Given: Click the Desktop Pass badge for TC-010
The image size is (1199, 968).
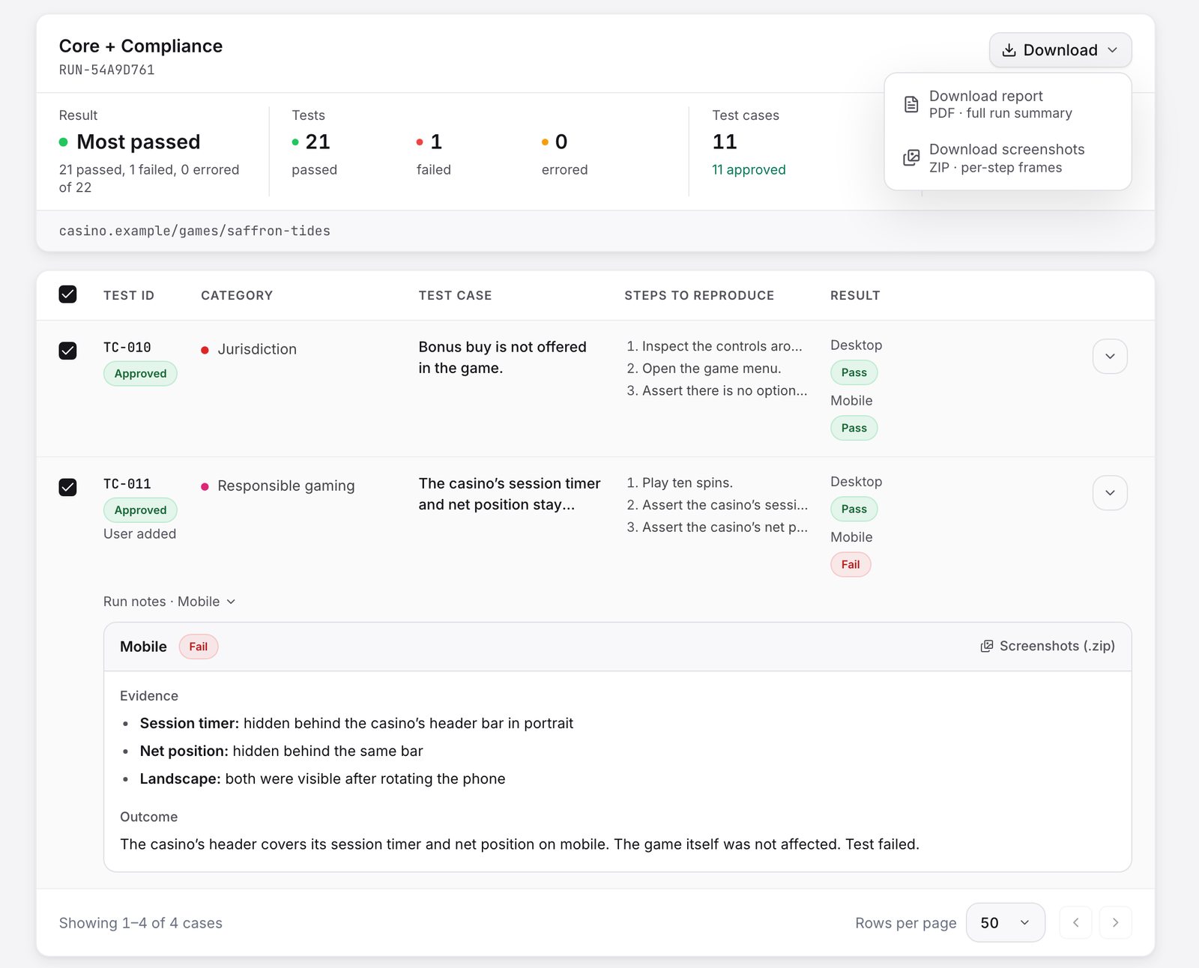Looking at the screenshot, I should pyautogui.click(x=854, y=372).
